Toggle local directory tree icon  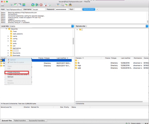coord(15,5)
